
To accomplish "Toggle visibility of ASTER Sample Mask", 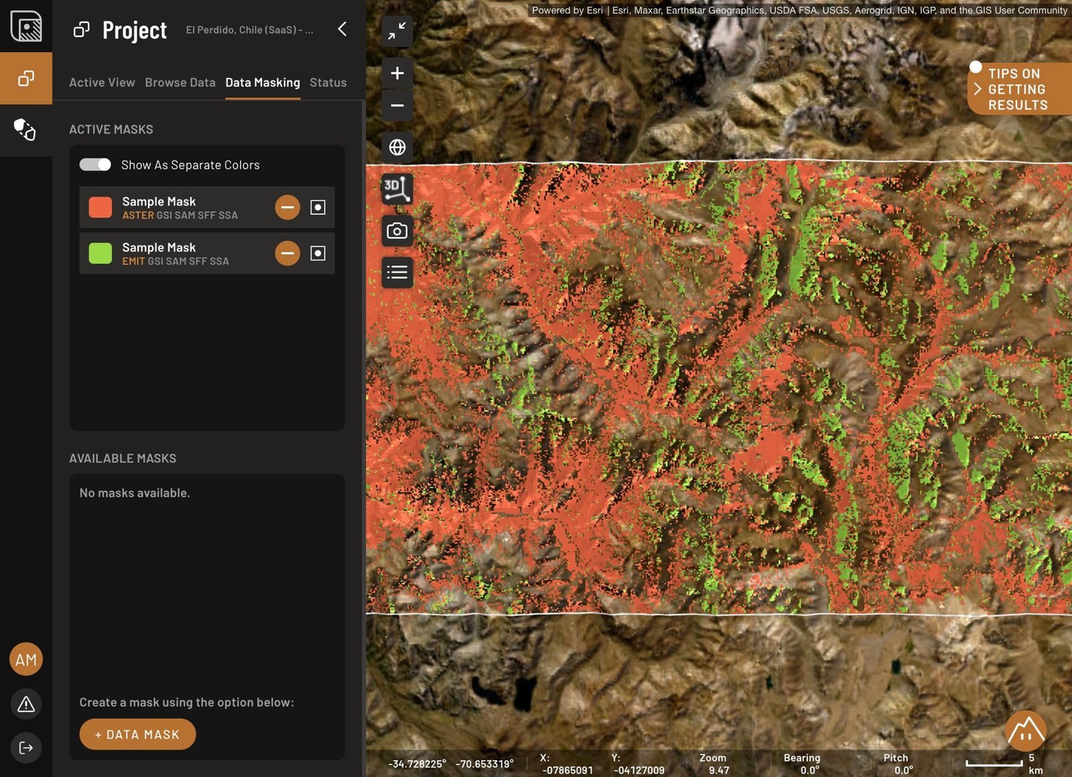I will tap(318, 207).
